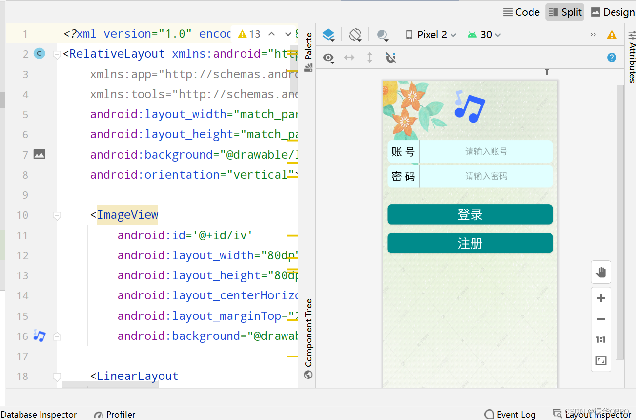Set zoom to 1:1 actual size
The image size is (636, 420).
(x=601, y=340)
